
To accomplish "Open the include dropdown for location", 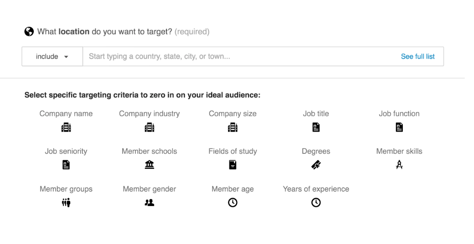I will click(x=52, y=56).
